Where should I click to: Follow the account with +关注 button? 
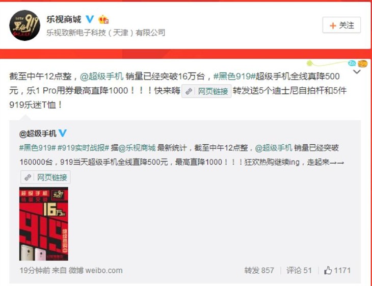point(341,25)
